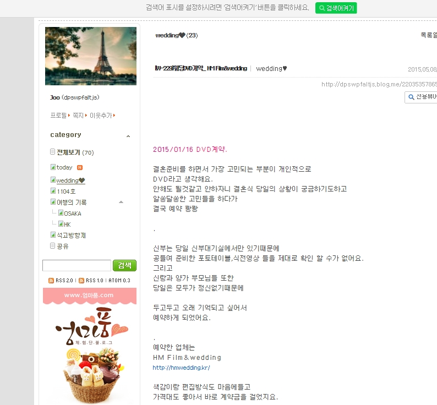Click the HK category image icon

pyautogui.click(x=61, y=223)
